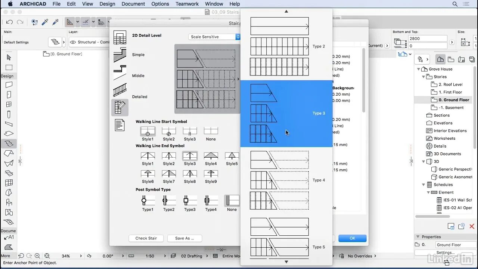
Task: Choose the Roof tool in toolbox
Action: (9, 153)
